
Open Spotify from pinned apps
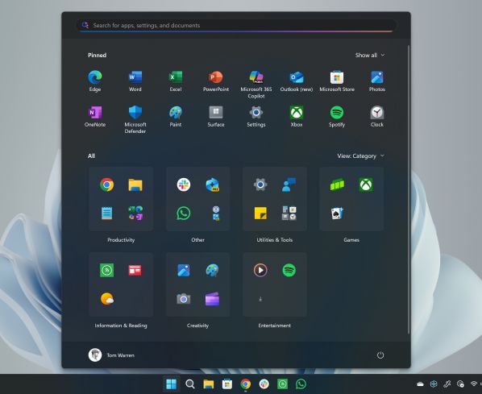click(337, 116)
